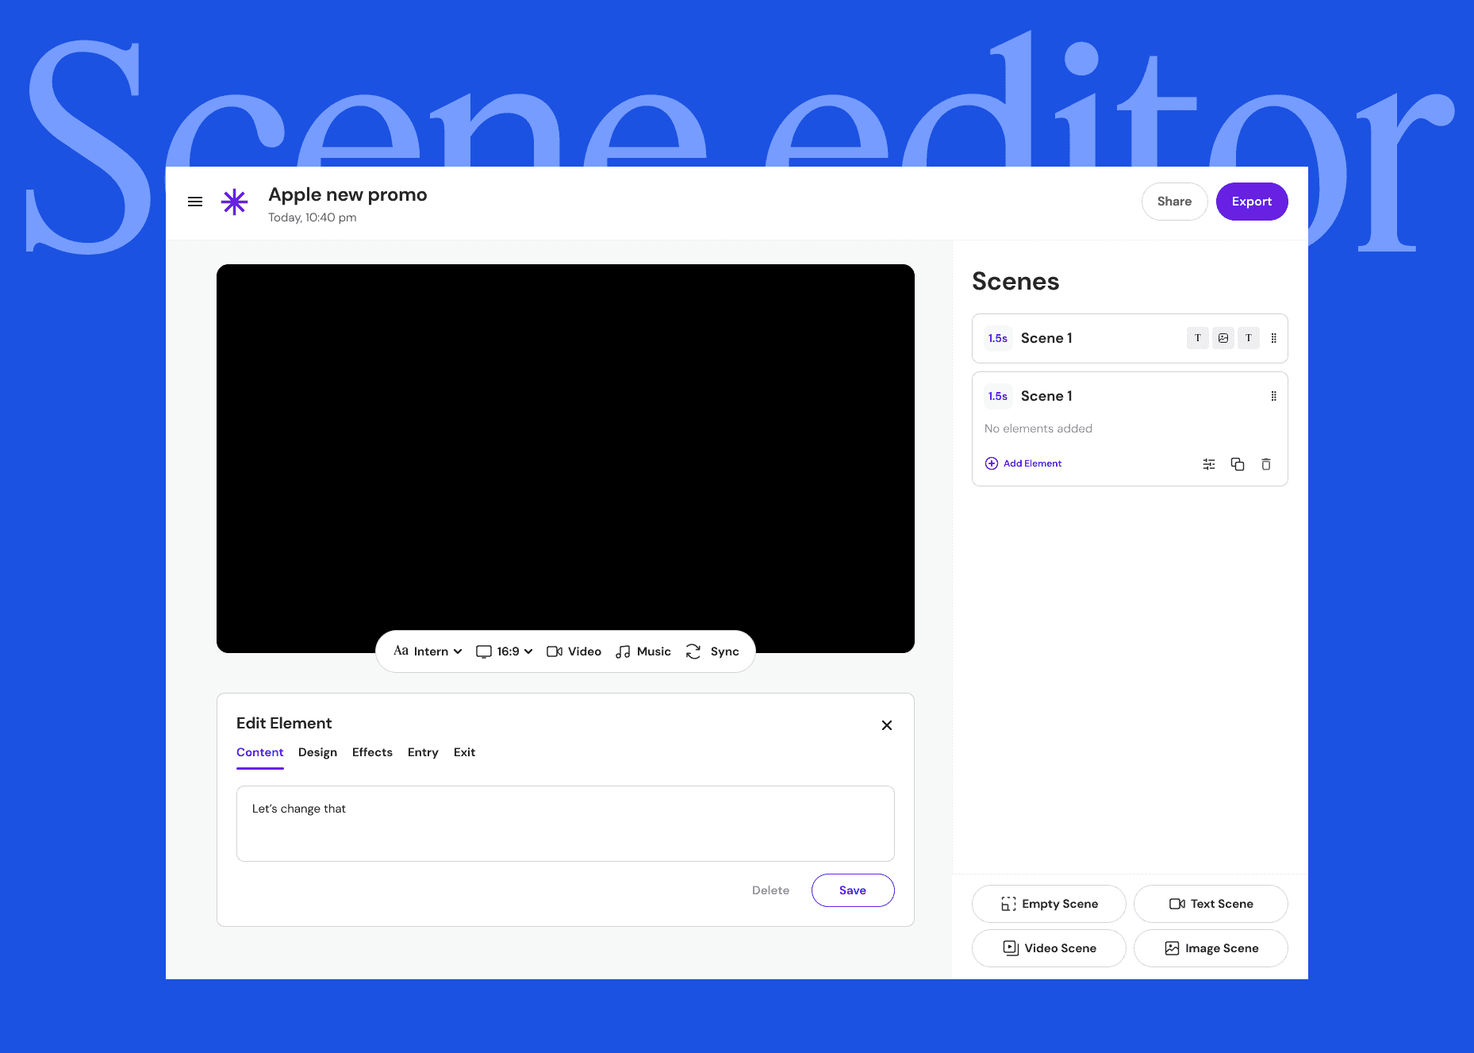
Task: Click the Delete element button
Action: point(770,890)
